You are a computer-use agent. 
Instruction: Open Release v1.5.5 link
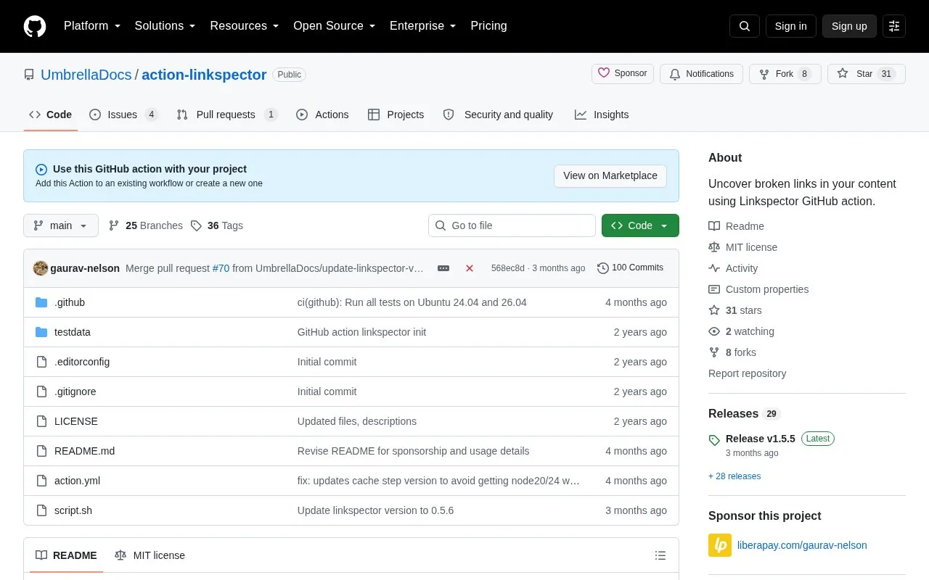[761, 439]
